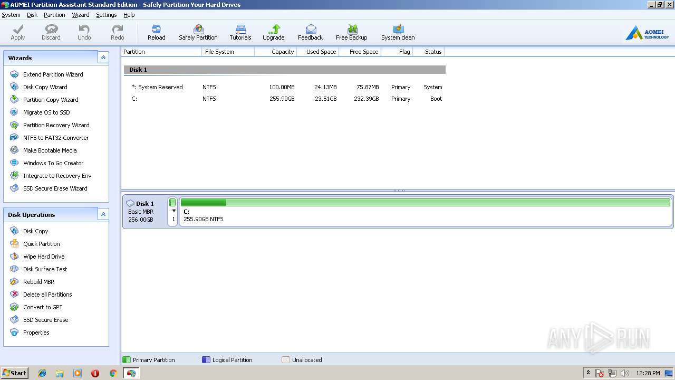Image resolution: width=675 pixels, height=380 pixels.
Task: Collapse the Wizards panel
Action: tap(103, 58)
